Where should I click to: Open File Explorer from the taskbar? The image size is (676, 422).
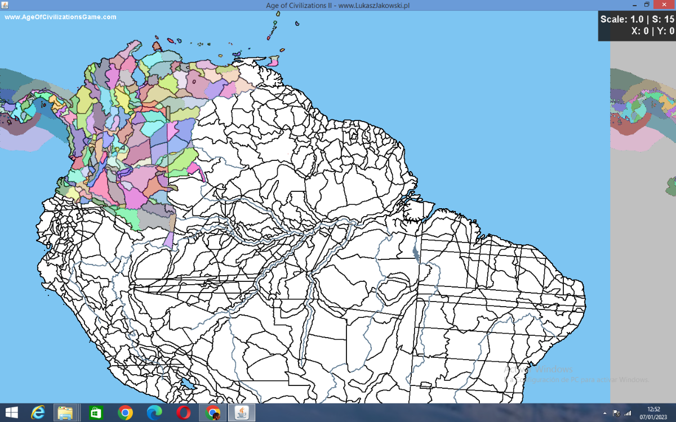[x=66, y=413]
